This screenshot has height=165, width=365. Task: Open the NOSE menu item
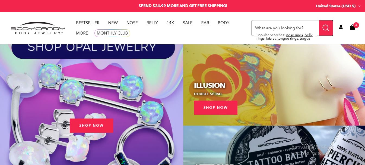point(132,23)
